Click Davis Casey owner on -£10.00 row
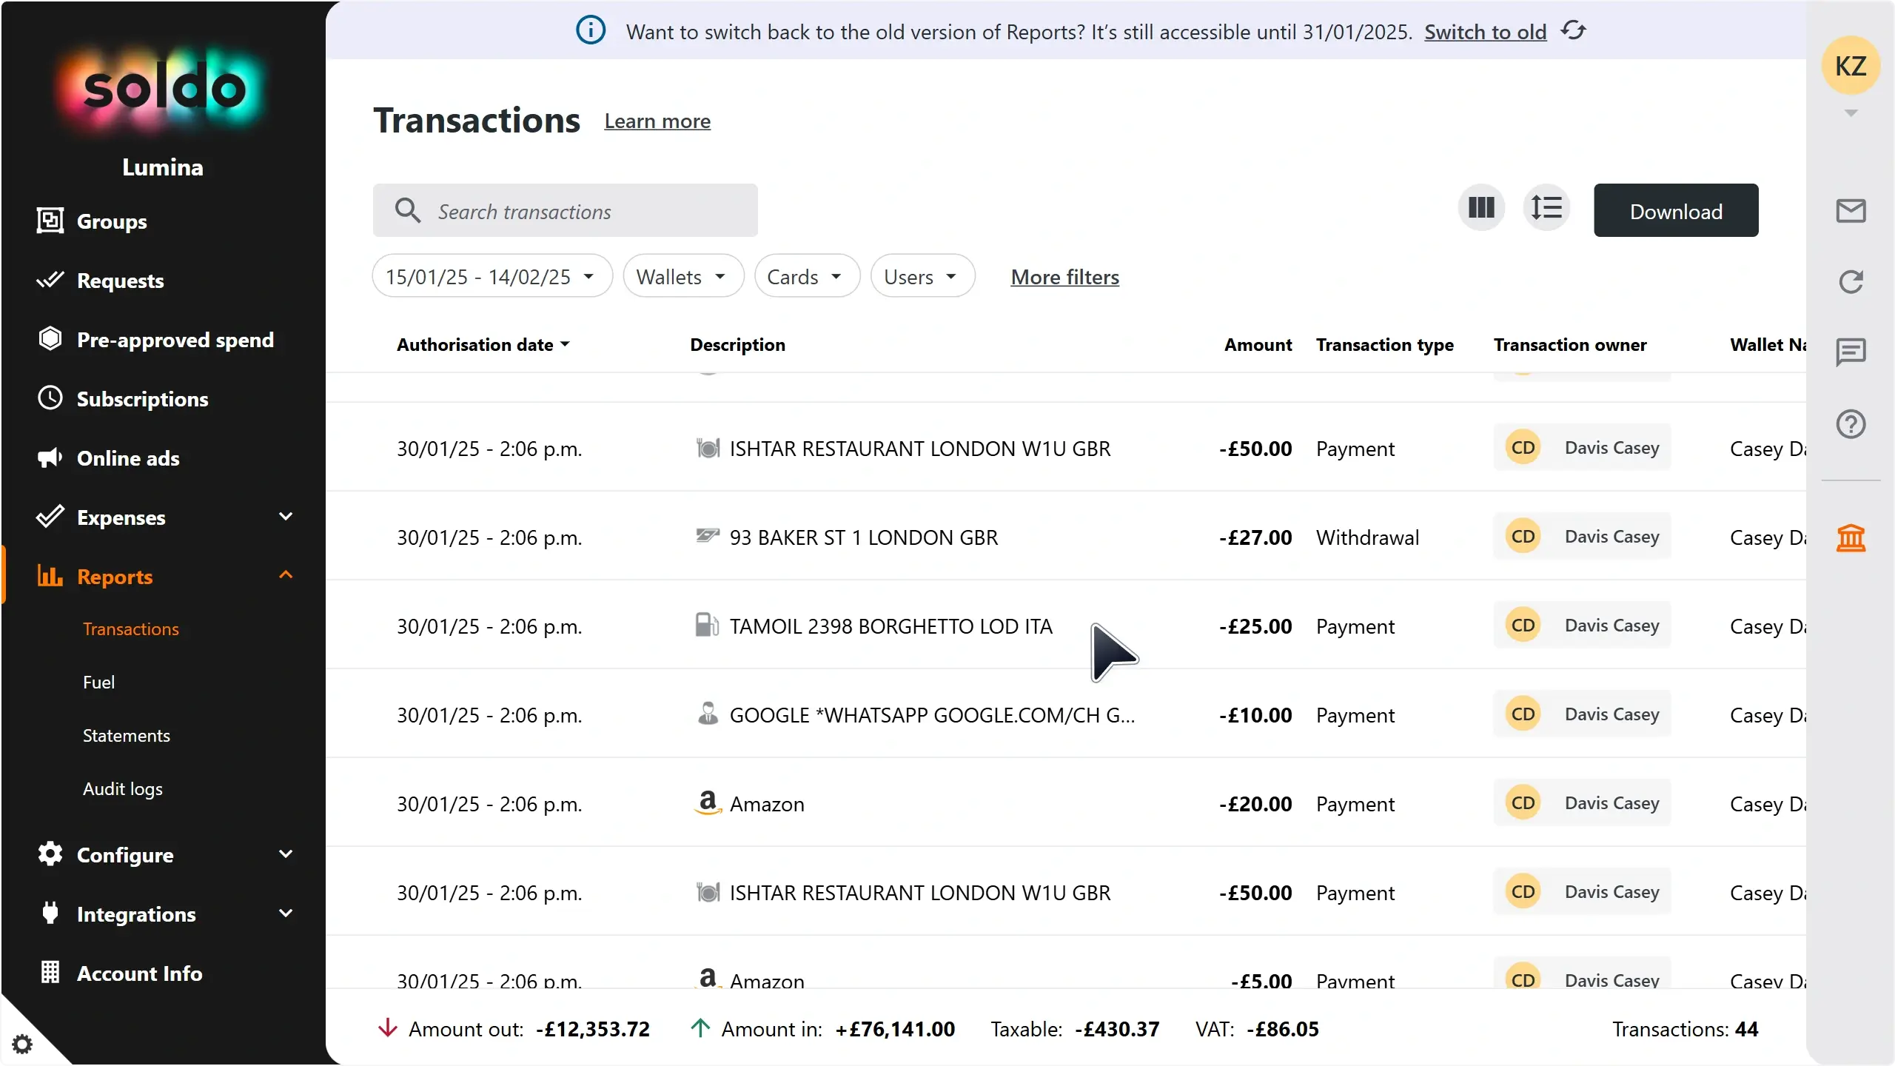 (x=1582, y=714)
